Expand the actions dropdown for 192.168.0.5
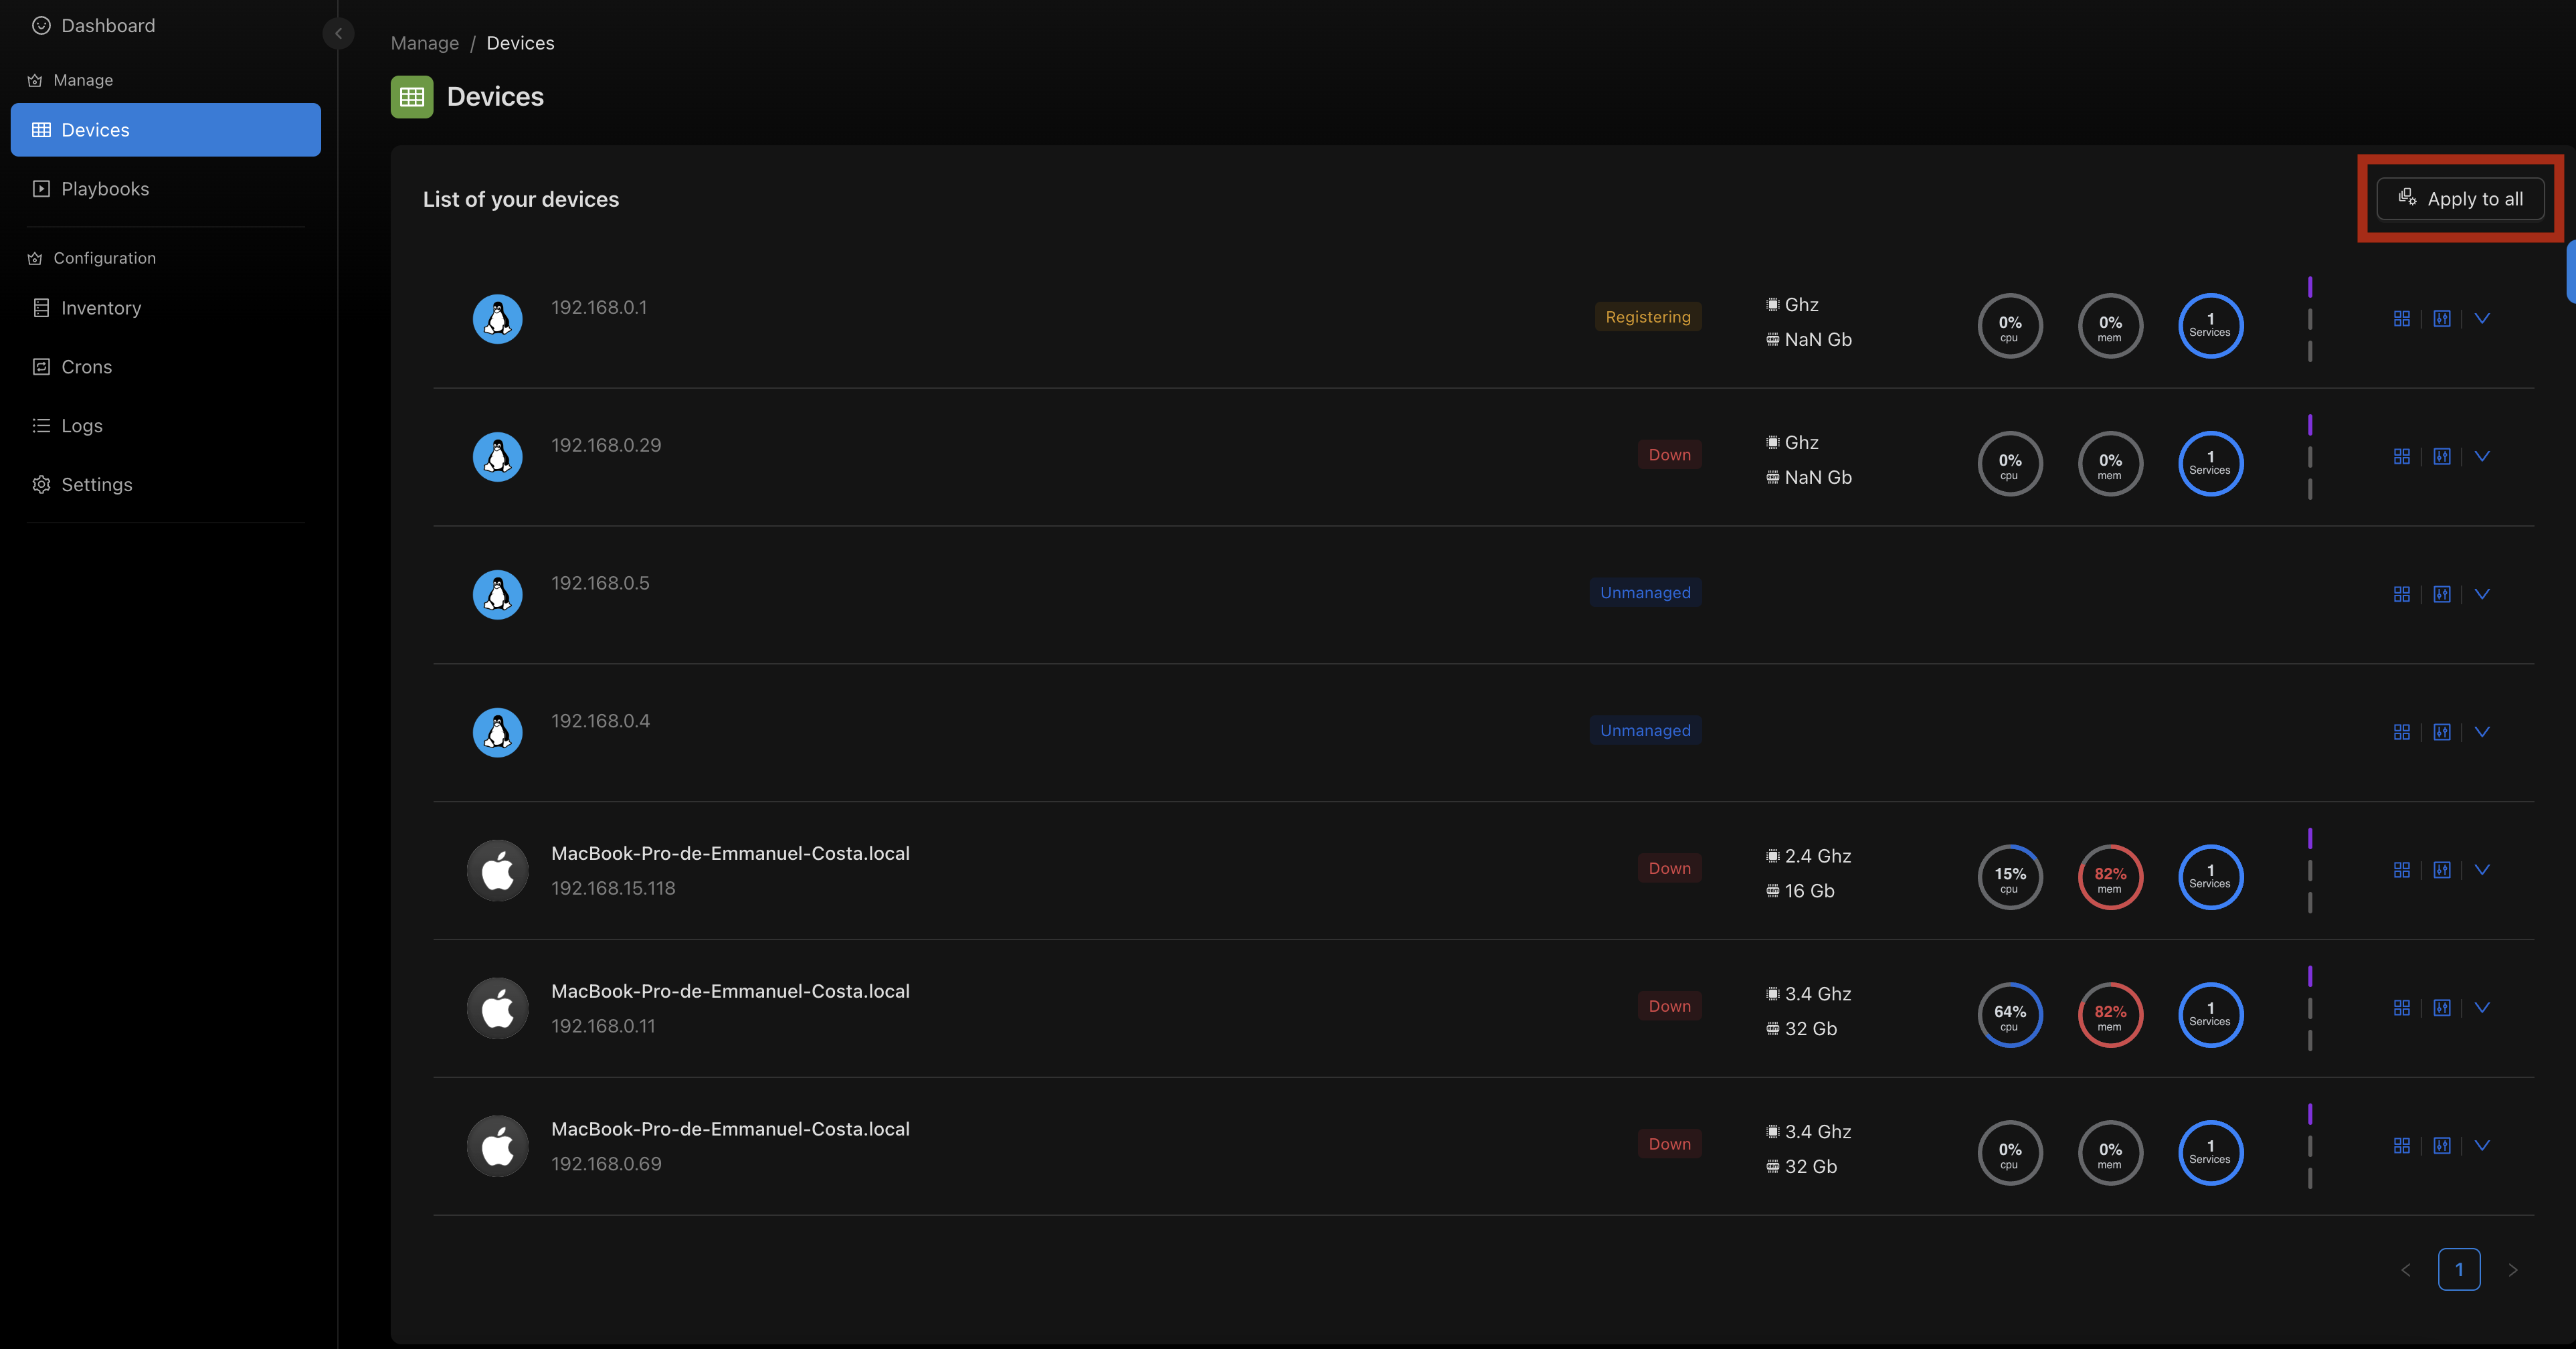 (x=2482, y=595)
